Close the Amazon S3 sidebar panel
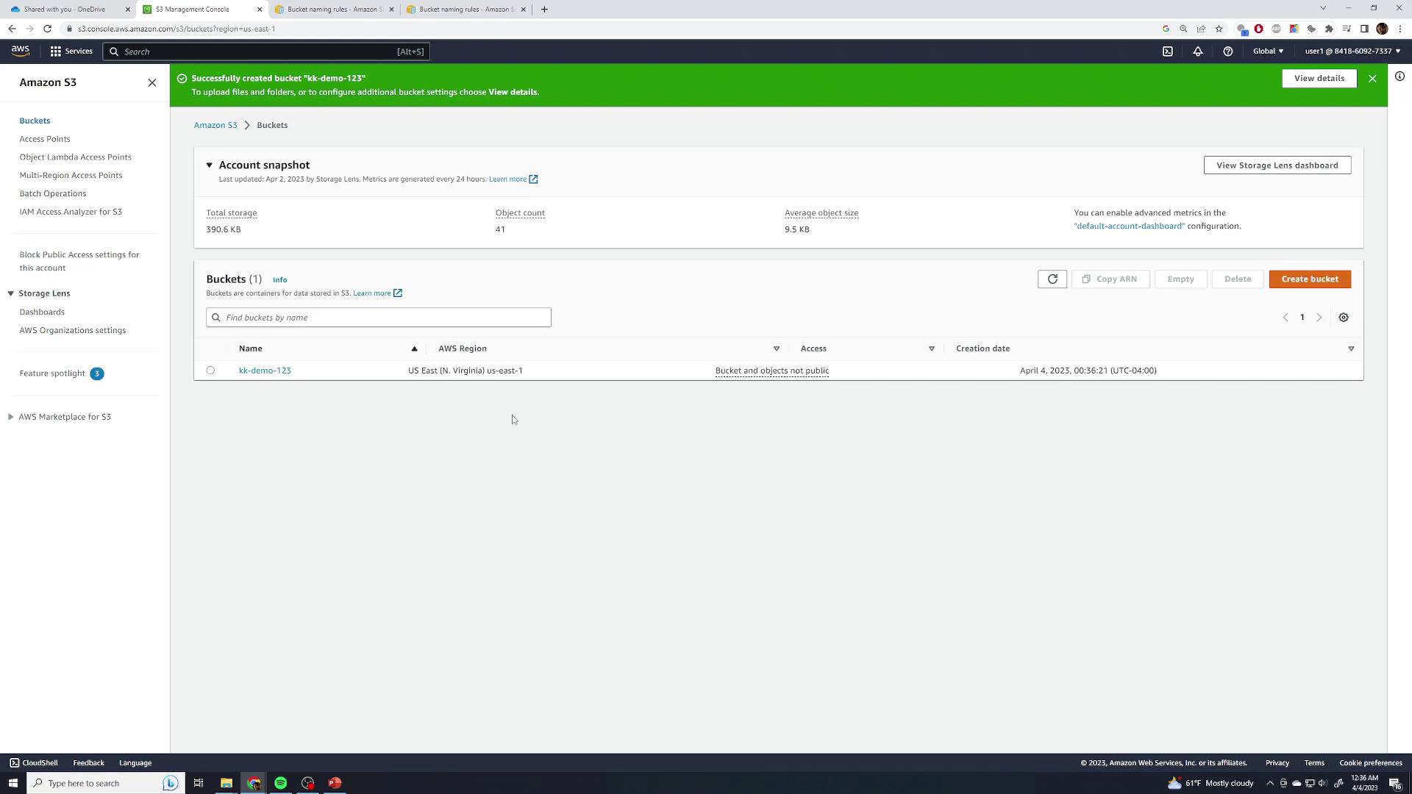1412x794 pixels. pos(151,82)
